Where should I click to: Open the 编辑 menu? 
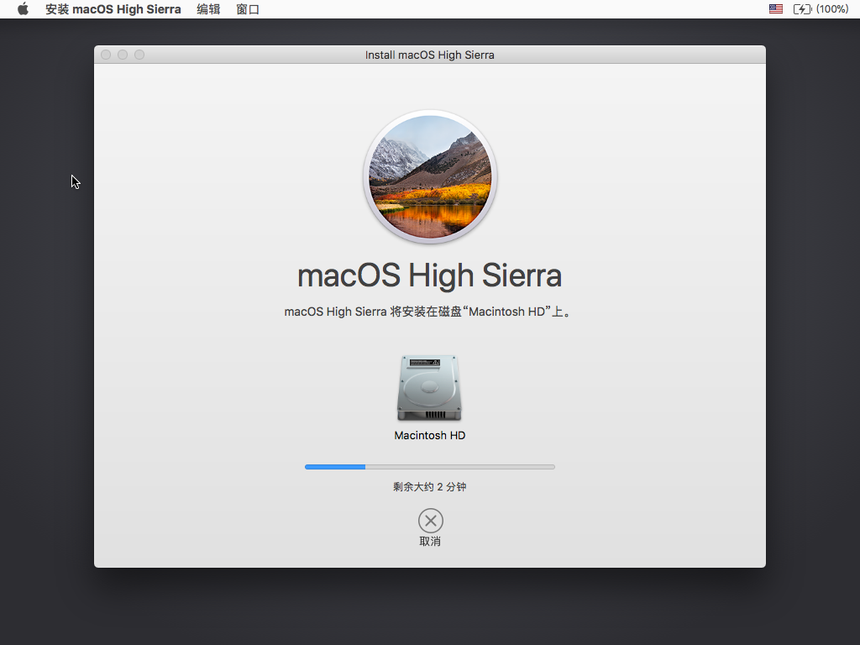(208, 9)
